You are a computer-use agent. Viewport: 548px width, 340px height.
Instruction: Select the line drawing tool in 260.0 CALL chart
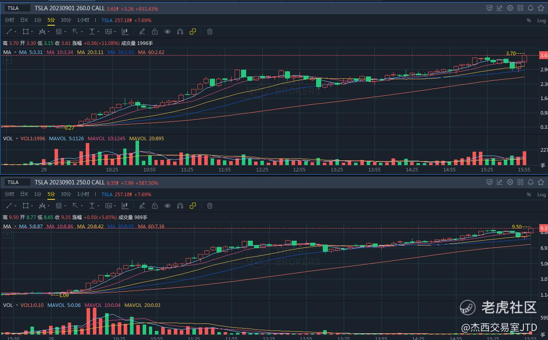[9, 32]
